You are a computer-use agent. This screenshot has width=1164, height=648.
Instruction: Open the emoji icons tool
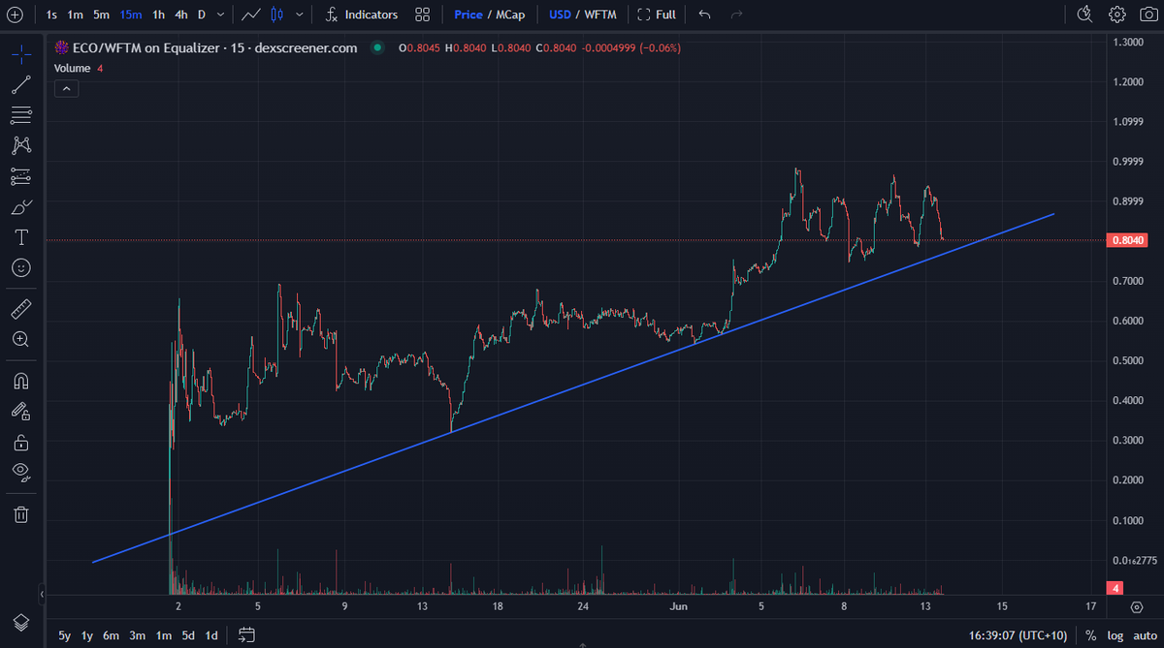click(x=21, y=267)
